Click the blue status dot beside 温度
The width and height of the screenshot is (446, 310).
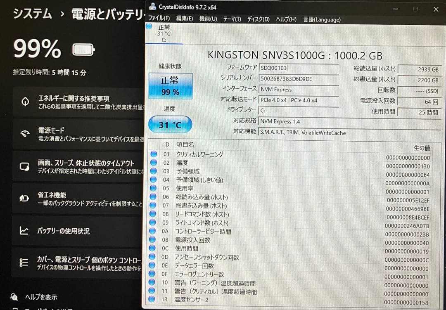point(154,162)
